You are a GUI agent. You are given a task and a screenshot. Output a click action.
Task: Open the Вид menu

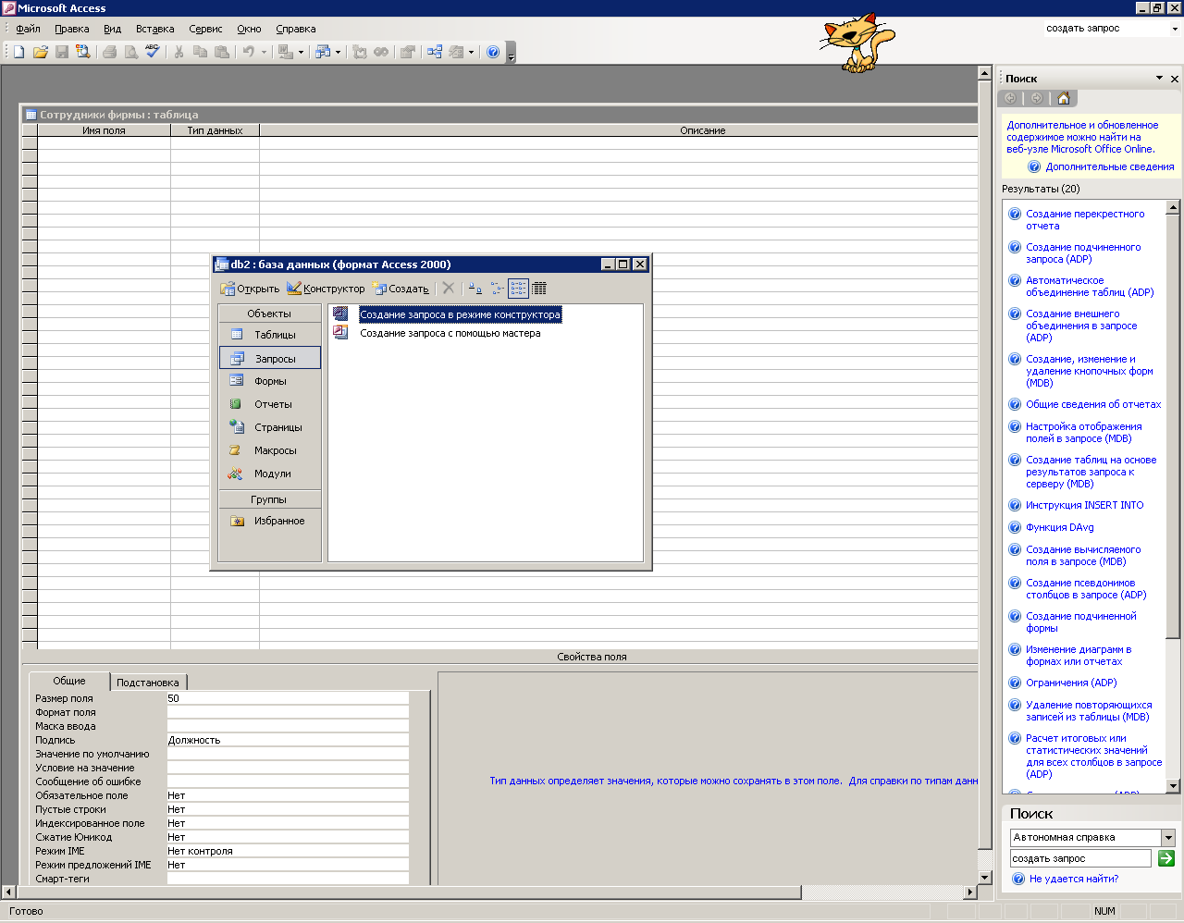(112, 29)
